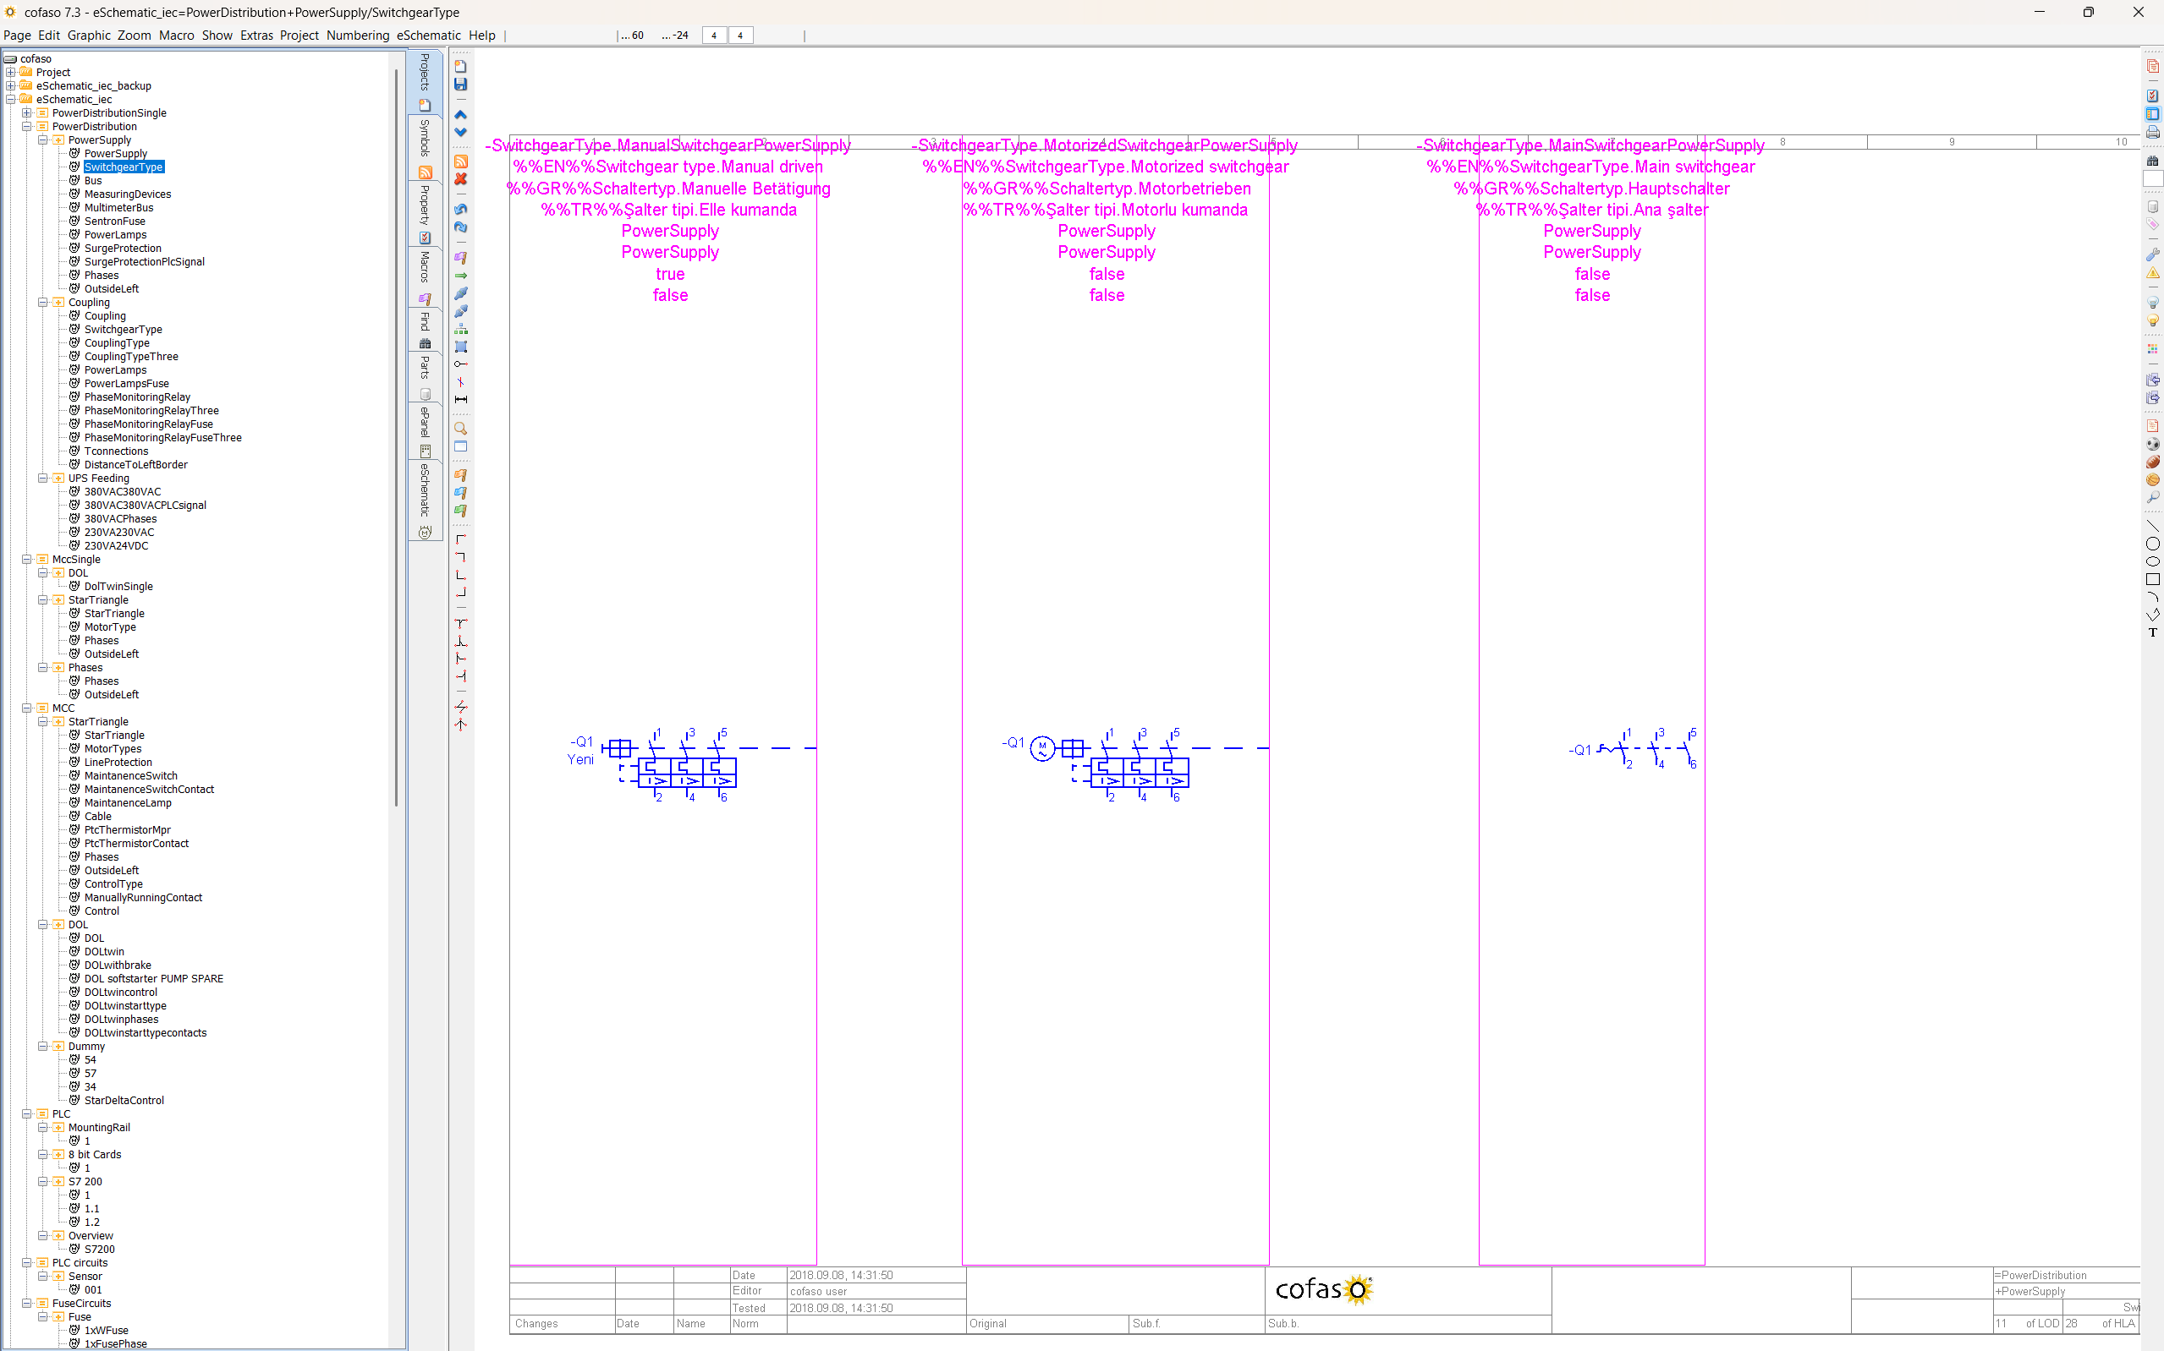Click the yellow warning triangle icon

(2152, 272)
